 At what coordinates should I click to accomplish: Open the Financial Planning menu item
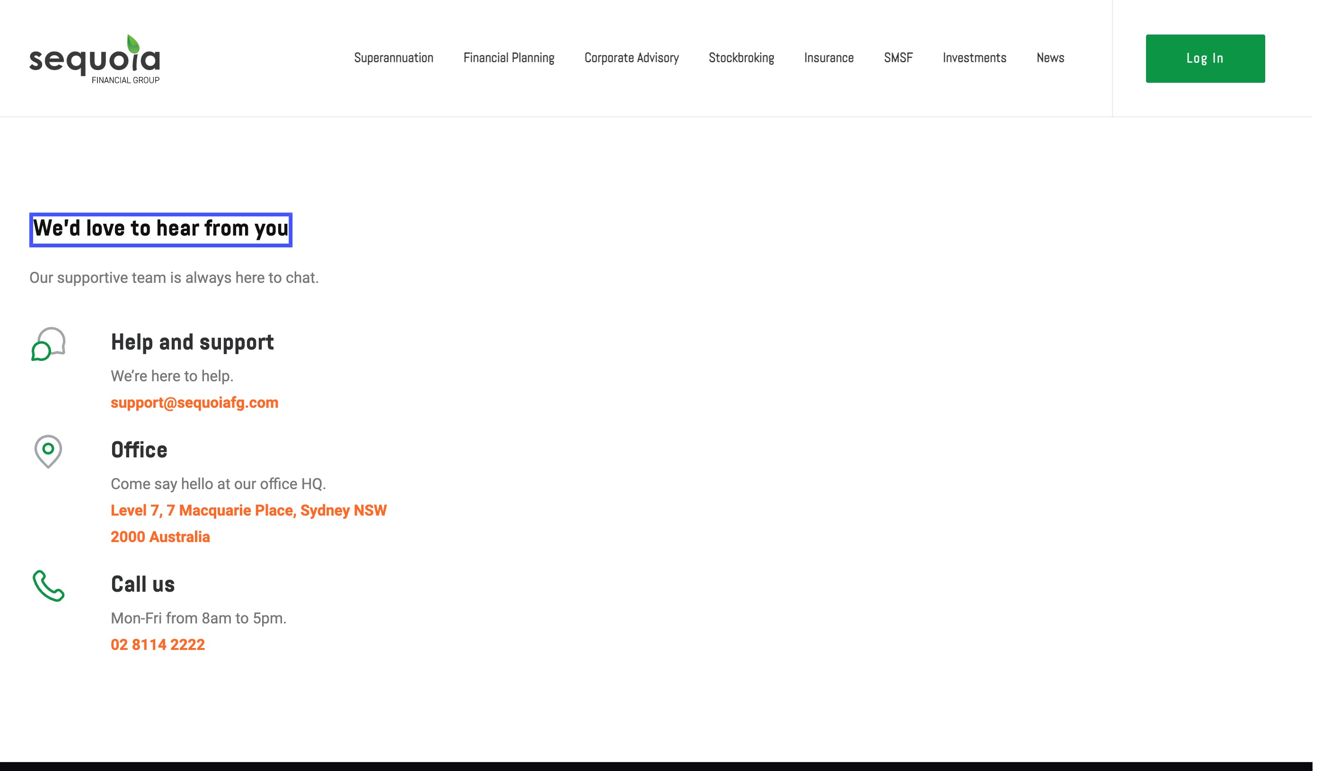[x=509, y=58]
